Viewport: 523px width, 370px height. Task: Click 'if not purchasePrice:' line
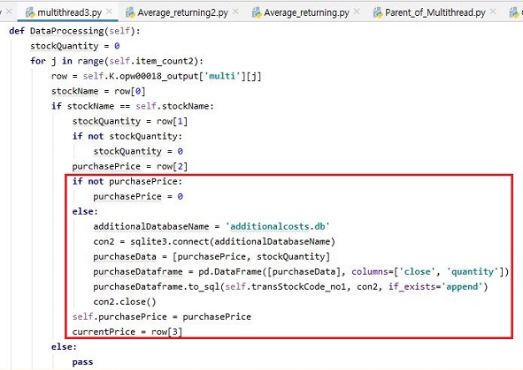(127, 181)
